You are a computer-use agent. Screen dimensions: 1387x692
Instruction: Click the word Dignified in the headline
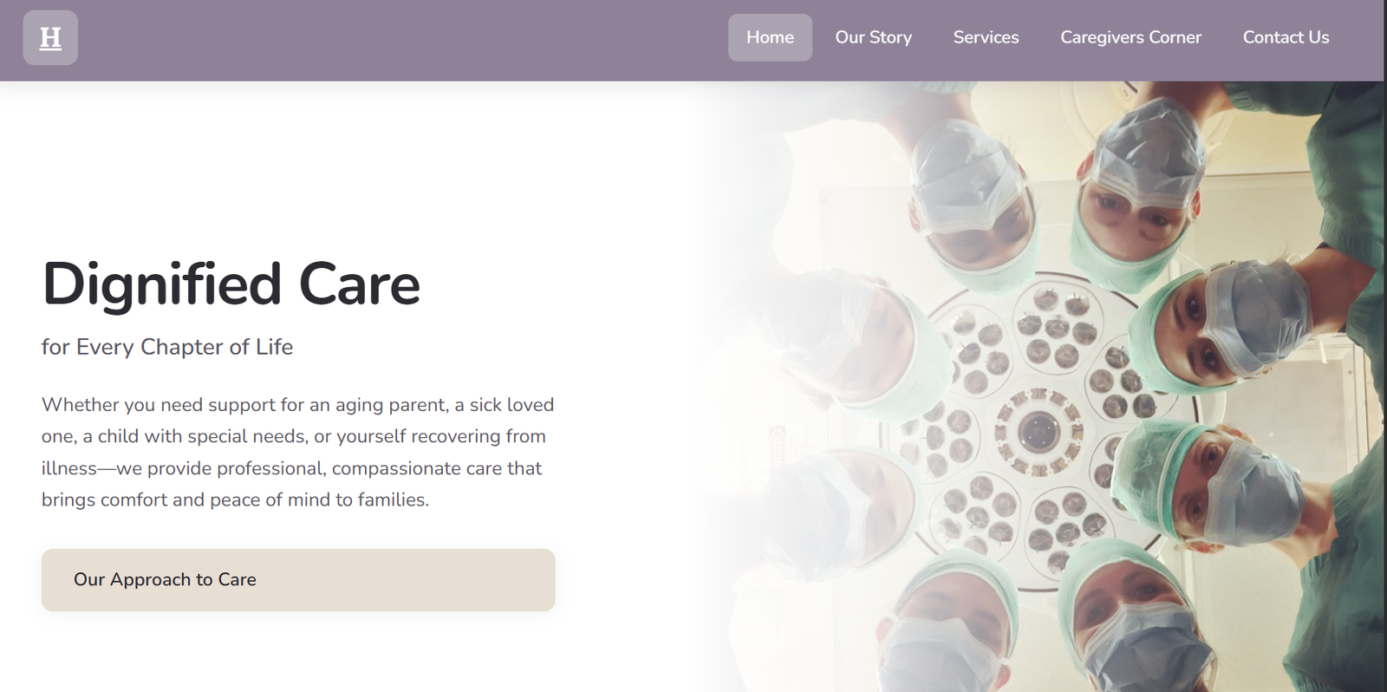click(162, 284)
